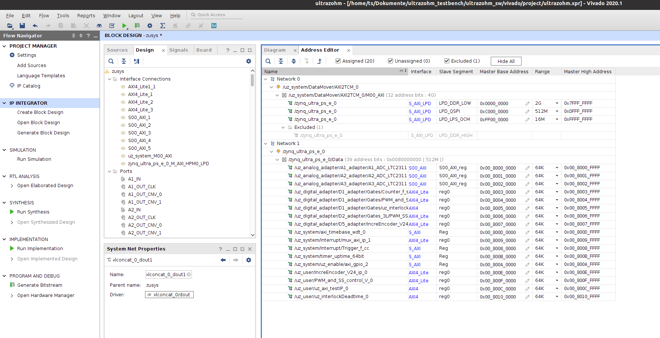The width and height of the screenshot is (660, 338).
Task: Click Generate Bitstream in Flow Navigator
Action: coord(40,285)
